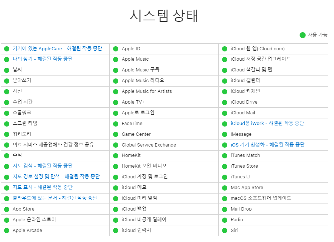Screen dimensions: 334x242
Task: Click the green status dot beside App Store
Action: [x=7, y=209]
